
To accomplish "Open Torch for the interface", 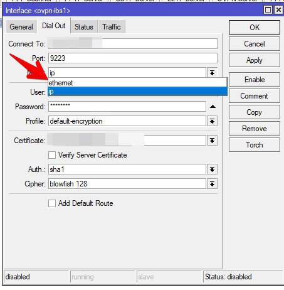I will pyautogui.click(x=255, y=145).
